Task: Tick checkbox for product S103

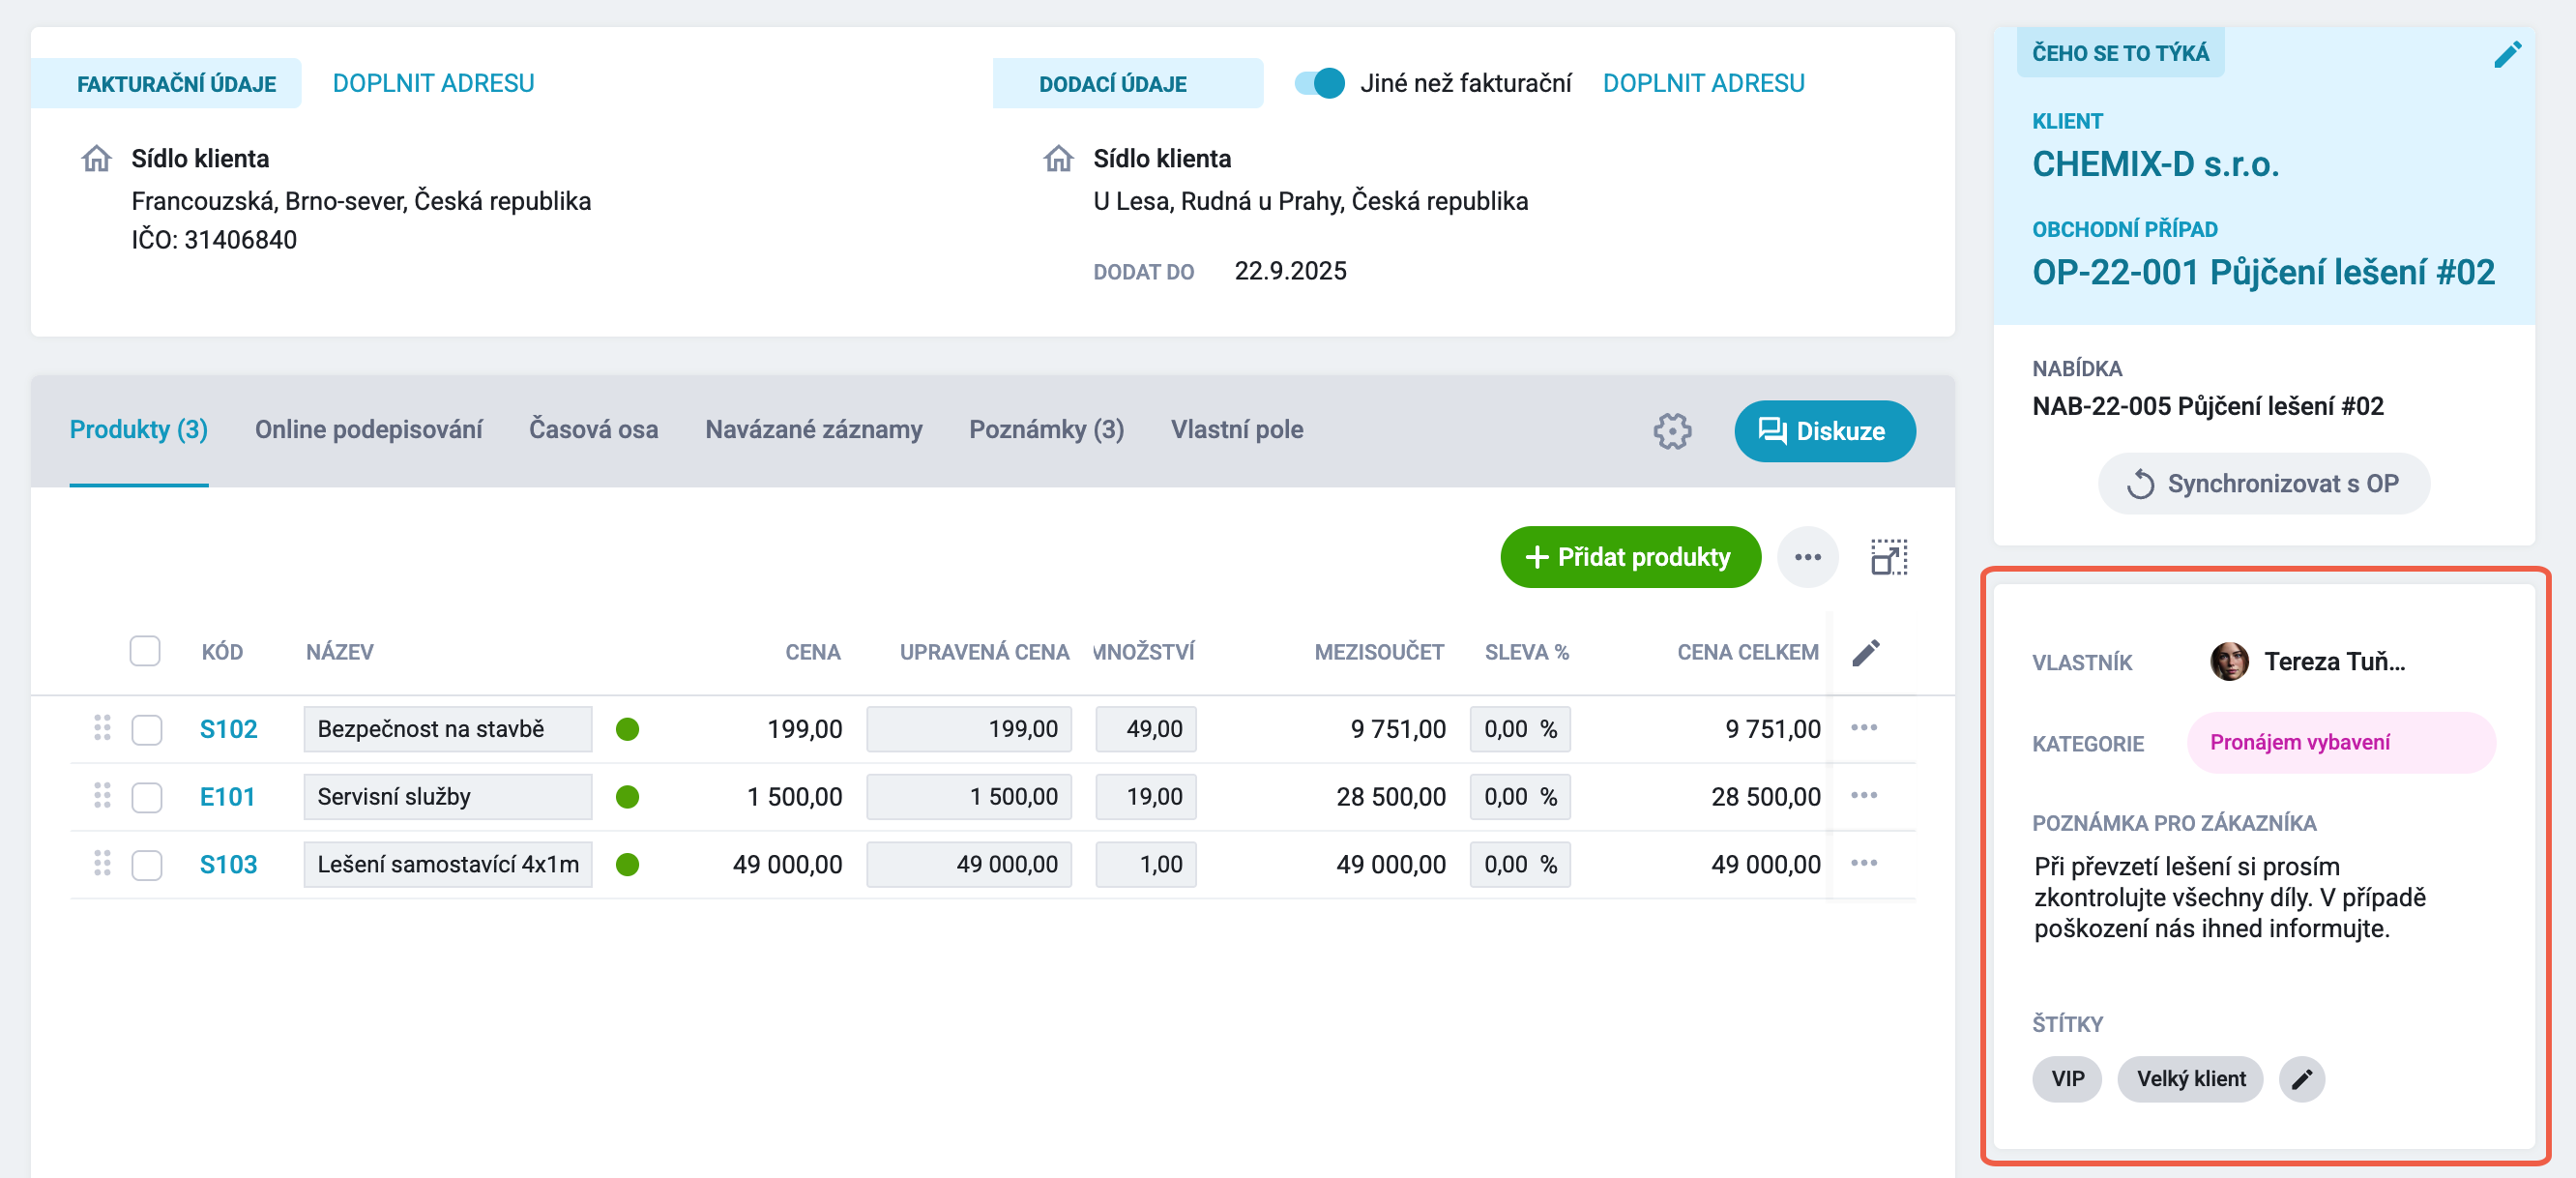Action: [147, 864]
